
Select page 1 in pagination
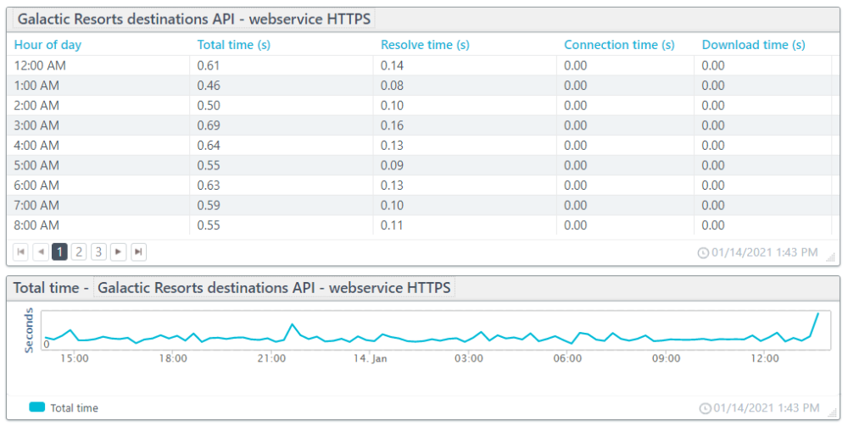point(59,252)
